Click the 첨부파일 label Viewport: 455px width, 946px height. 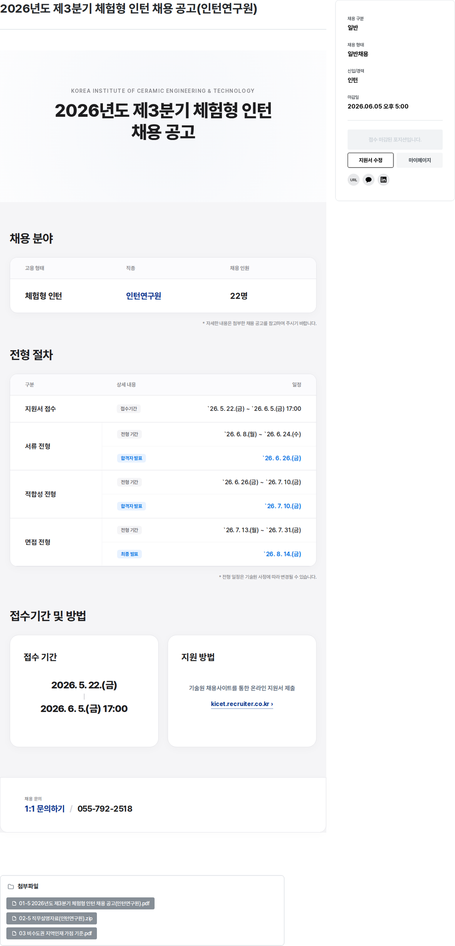[28, 887]
